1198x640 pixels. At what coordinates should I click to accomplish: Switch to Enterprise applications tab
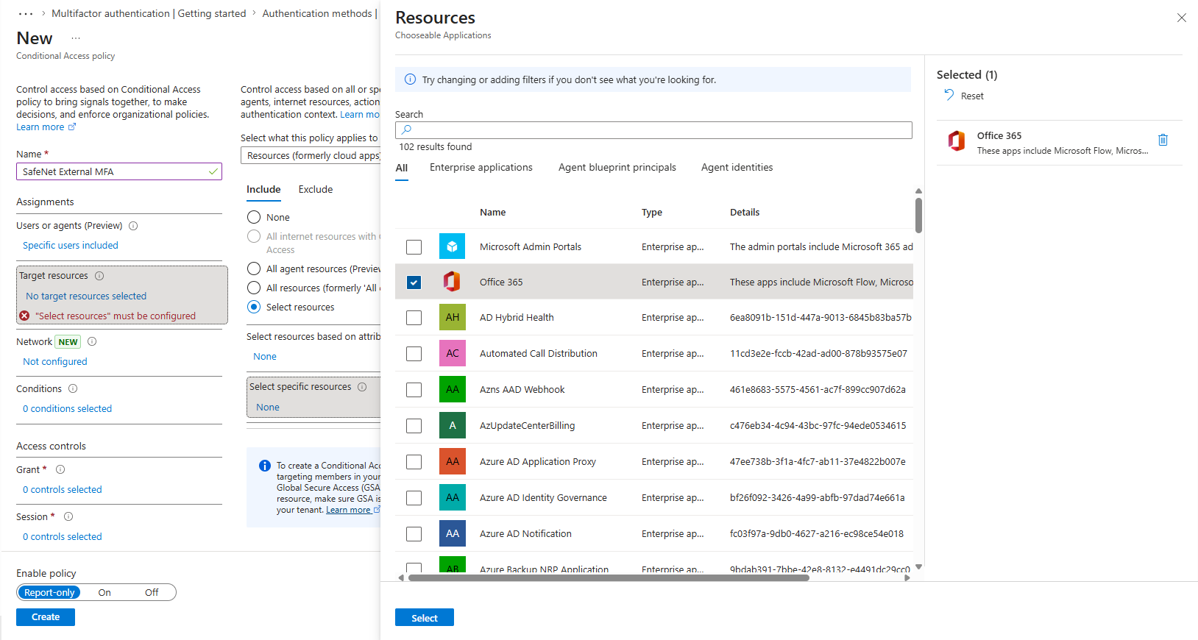[481, 168]
